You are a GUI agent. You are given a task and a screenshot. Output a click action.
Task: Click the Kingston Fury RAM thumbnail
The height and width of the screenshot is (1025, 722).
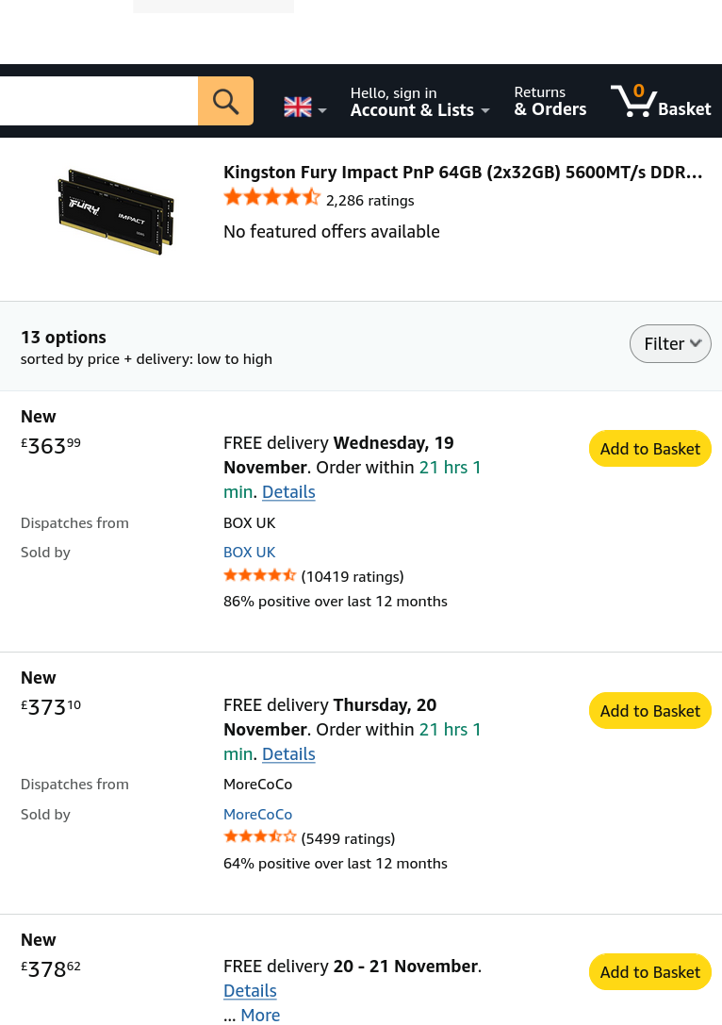tap(116, 212)
